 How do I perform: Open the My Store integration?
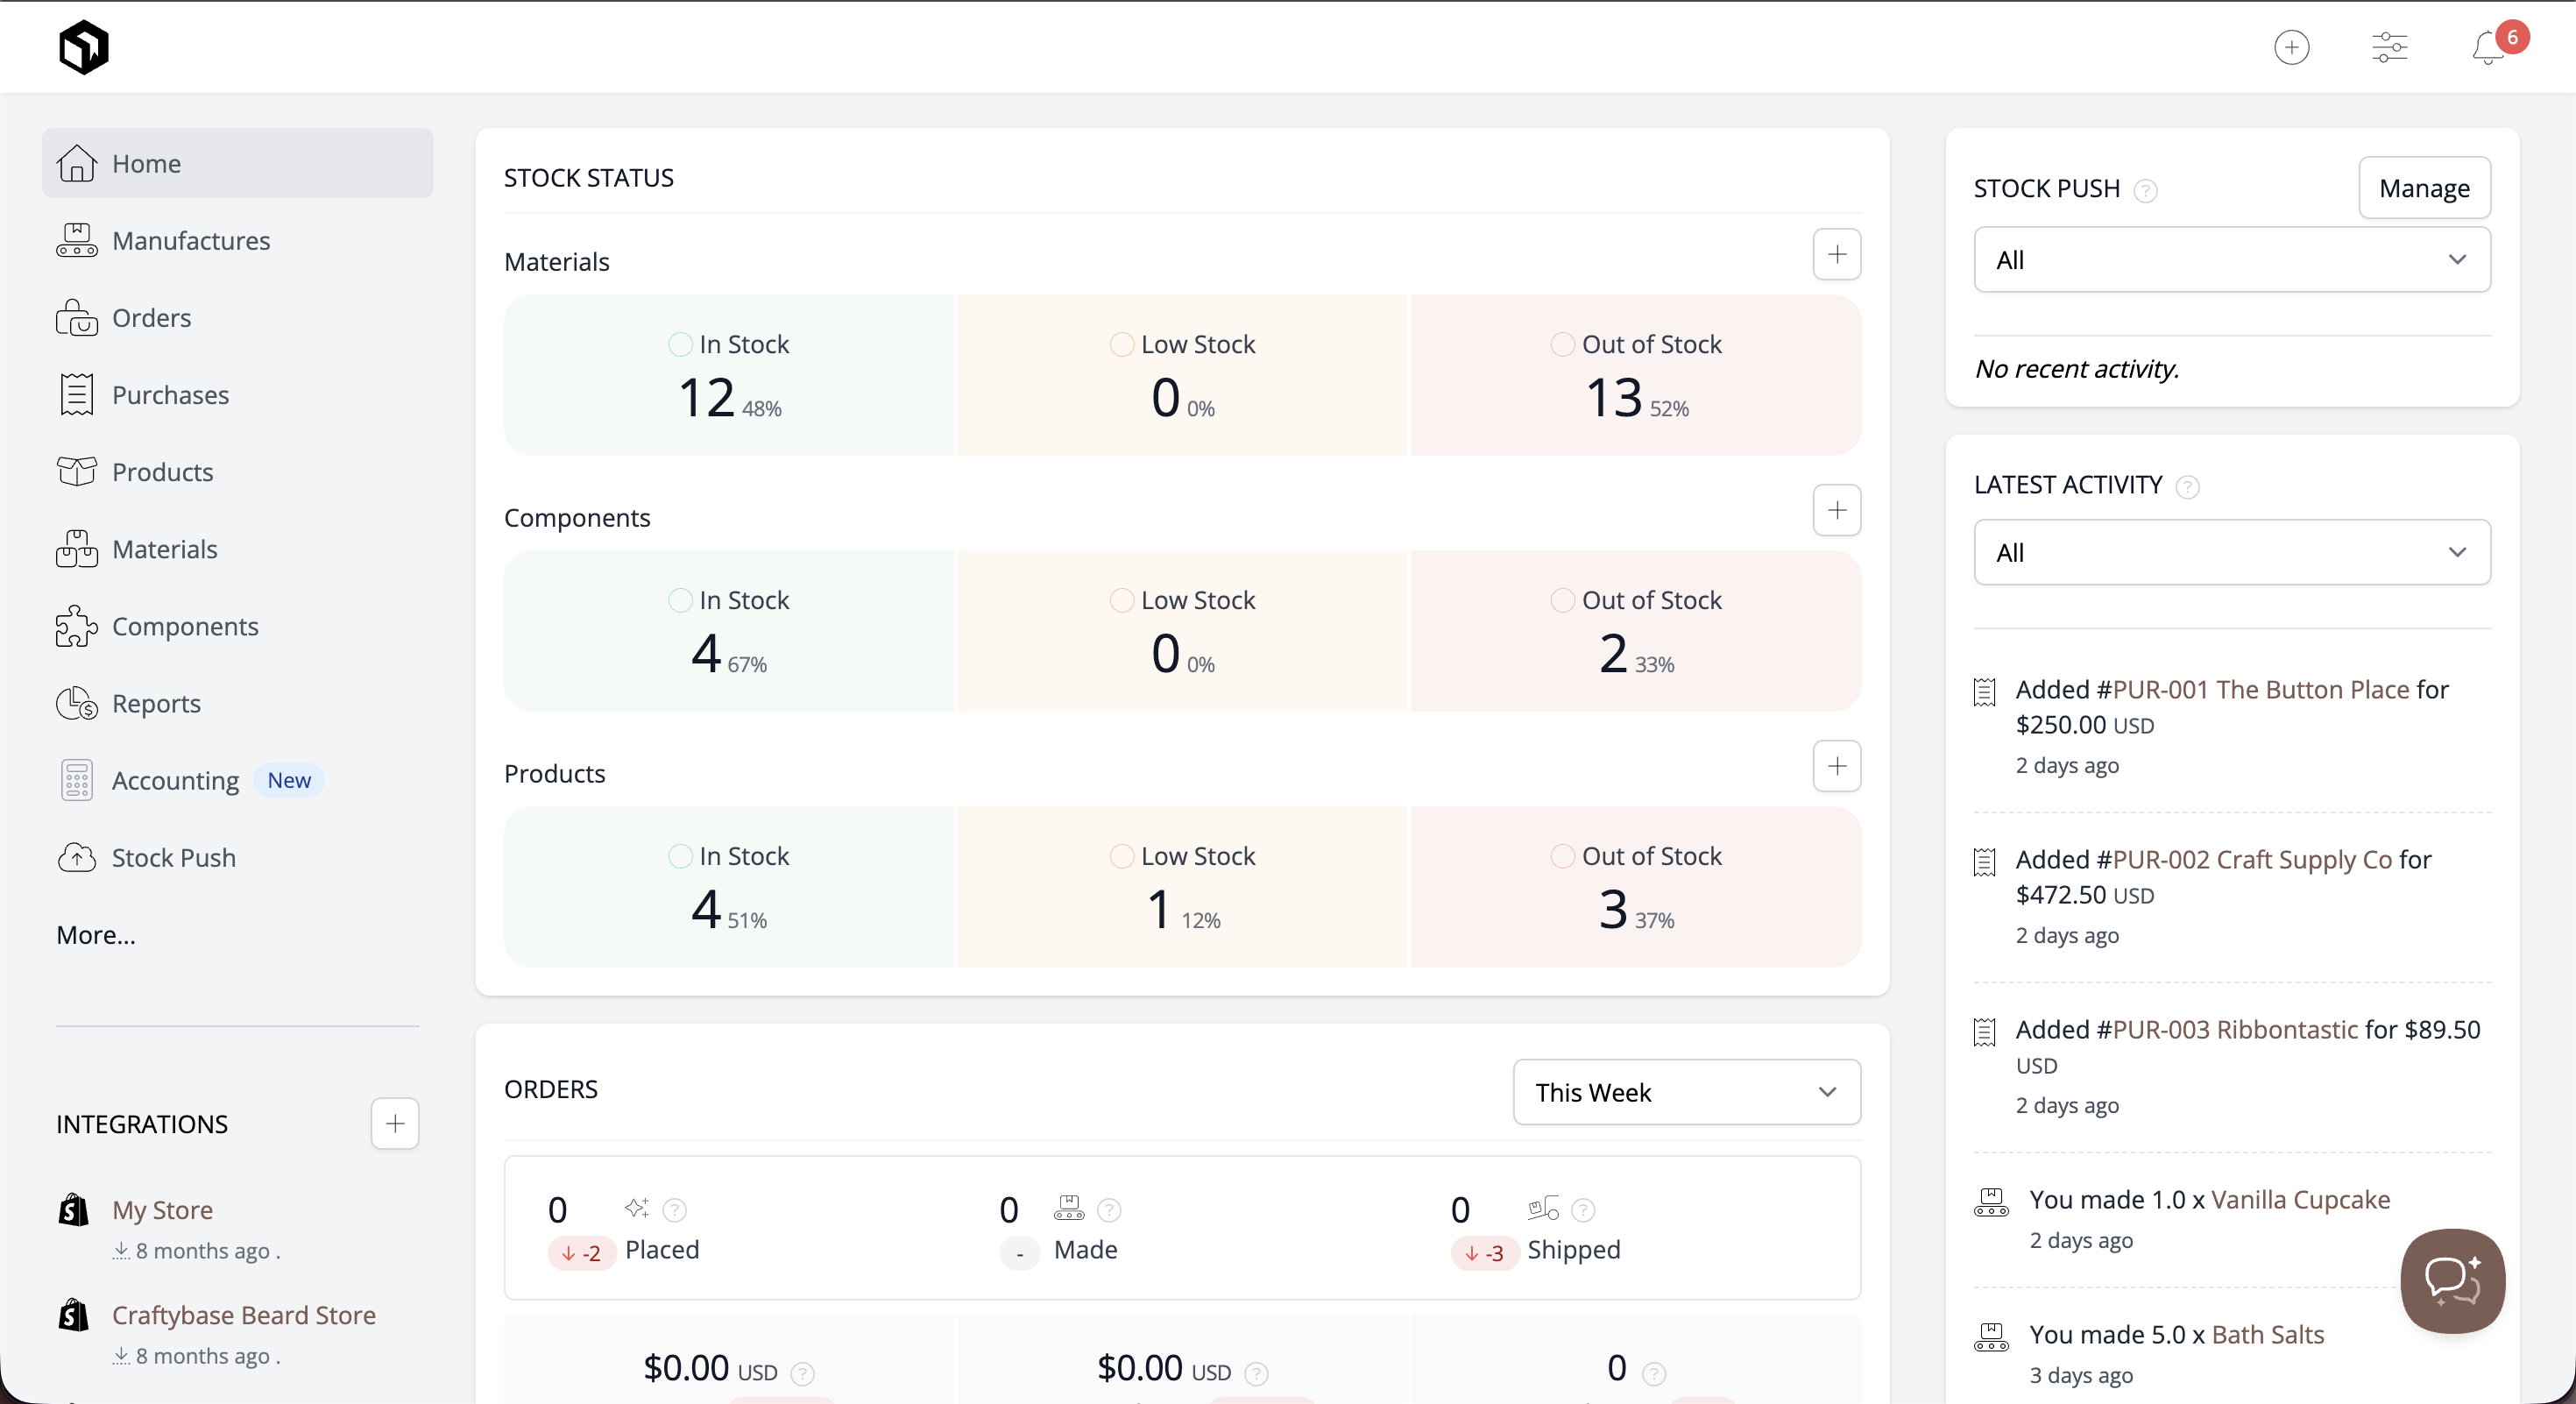(x=162, y=1209)
